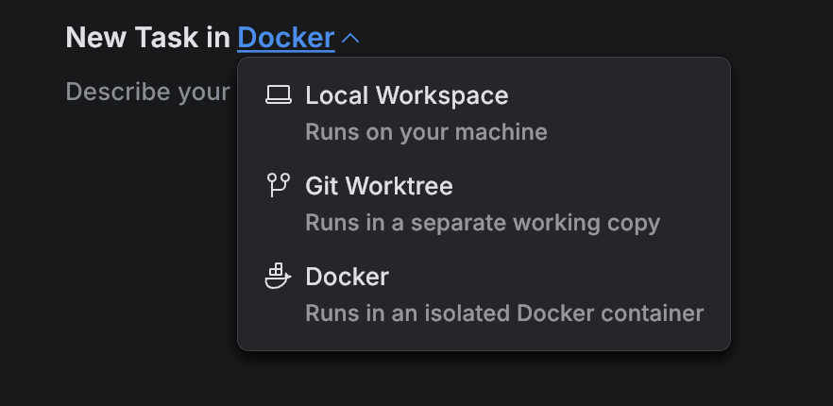
Task: Click the "New Task in" heading text
Action: [148, 38]
